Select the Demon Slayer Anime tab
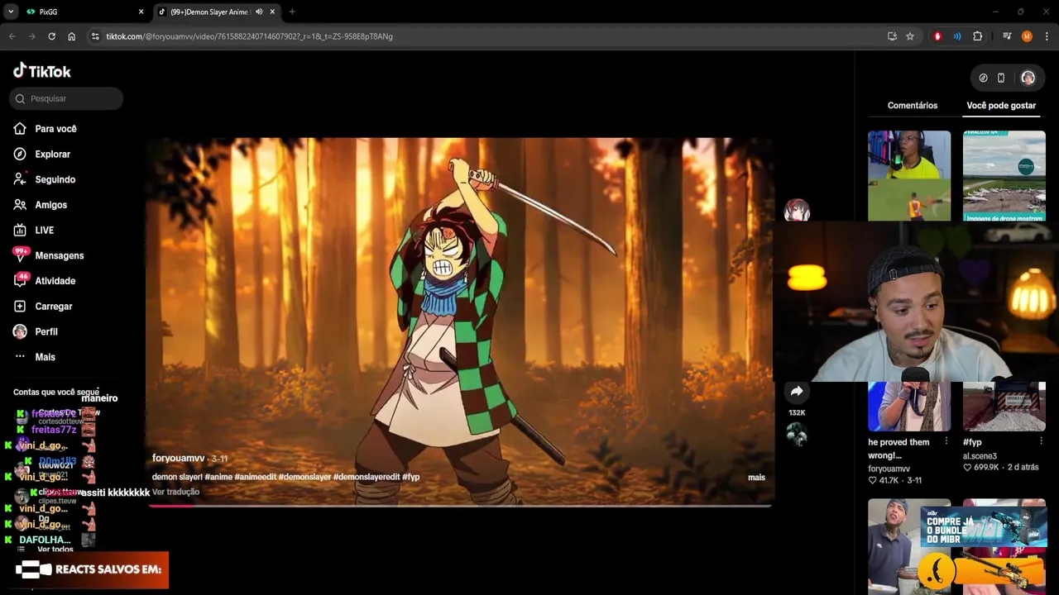 pyautogui.click(x=211, y=12)
